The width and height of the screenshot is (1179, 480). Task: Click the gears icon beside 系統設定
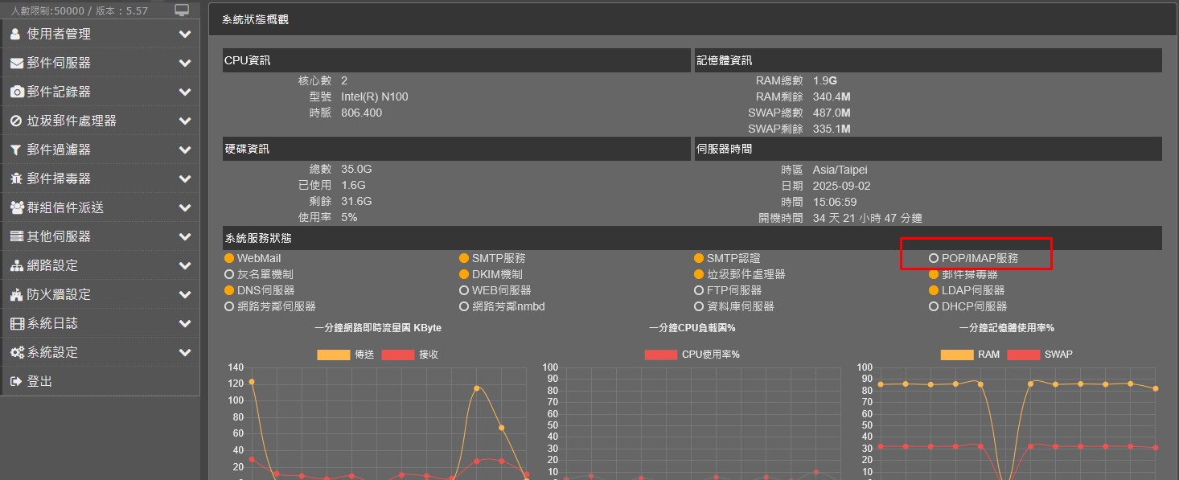point(16,353)
